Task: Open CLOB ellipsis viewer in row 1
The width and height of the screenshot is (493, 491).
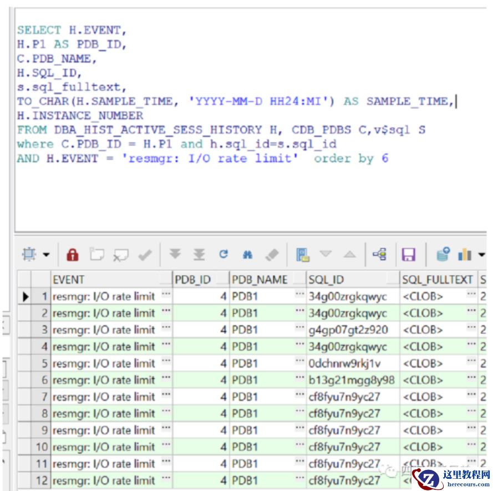Action: (471, 295)
